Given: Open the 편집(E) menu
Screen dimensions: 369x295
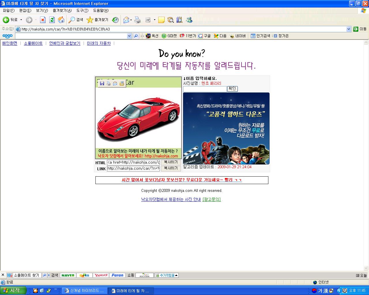Looking at the screenshot, I should point(25,11).
